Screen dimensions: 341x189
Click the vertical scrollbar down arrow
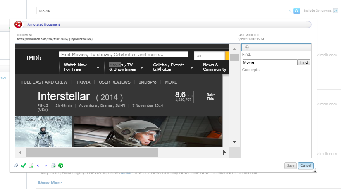pos(234,142)
